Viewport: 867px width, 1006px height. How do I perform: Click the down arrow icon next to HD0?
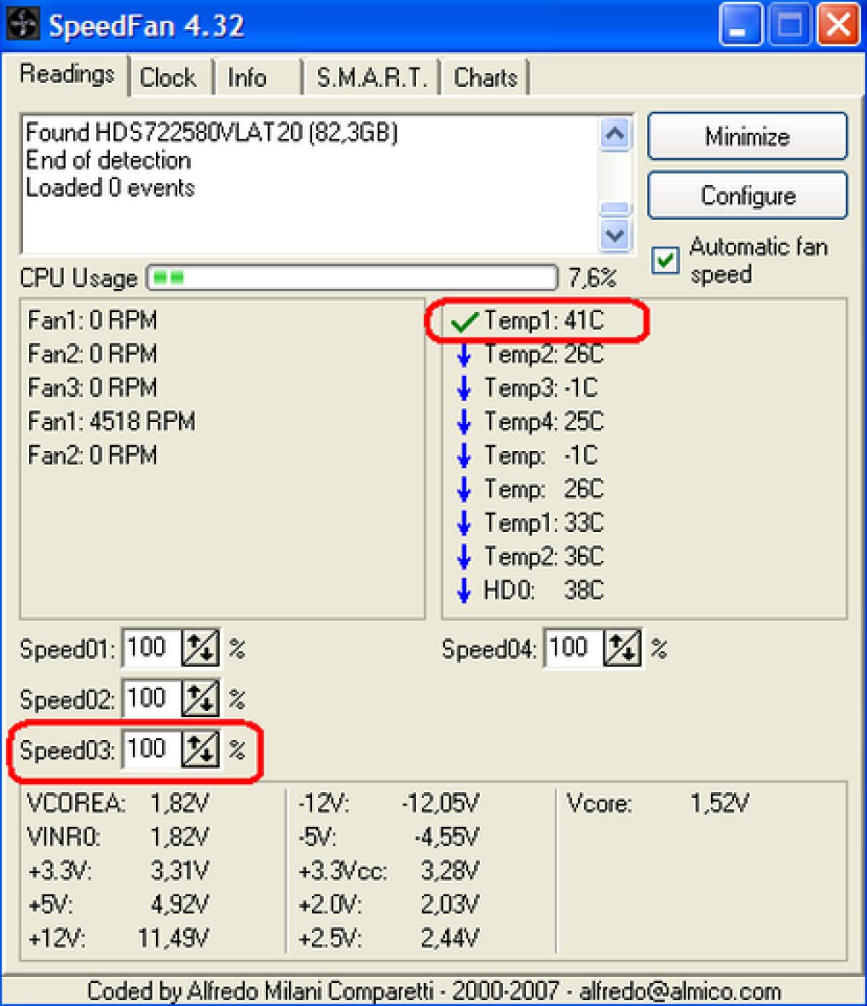(463, 590)
